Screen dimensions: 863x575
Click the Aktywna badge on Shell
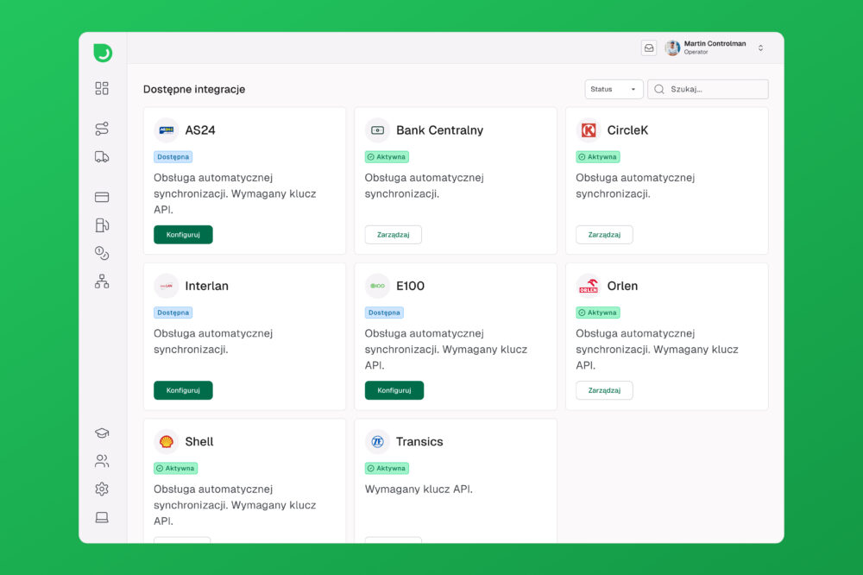(175, 468)
